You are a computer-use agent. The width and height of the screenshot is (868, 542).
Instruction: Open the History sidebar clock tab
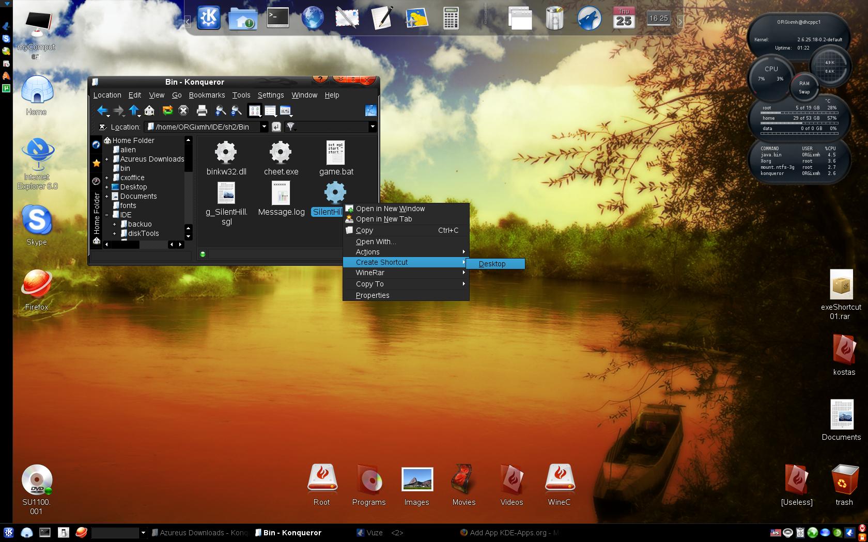(x=96, y=181)
